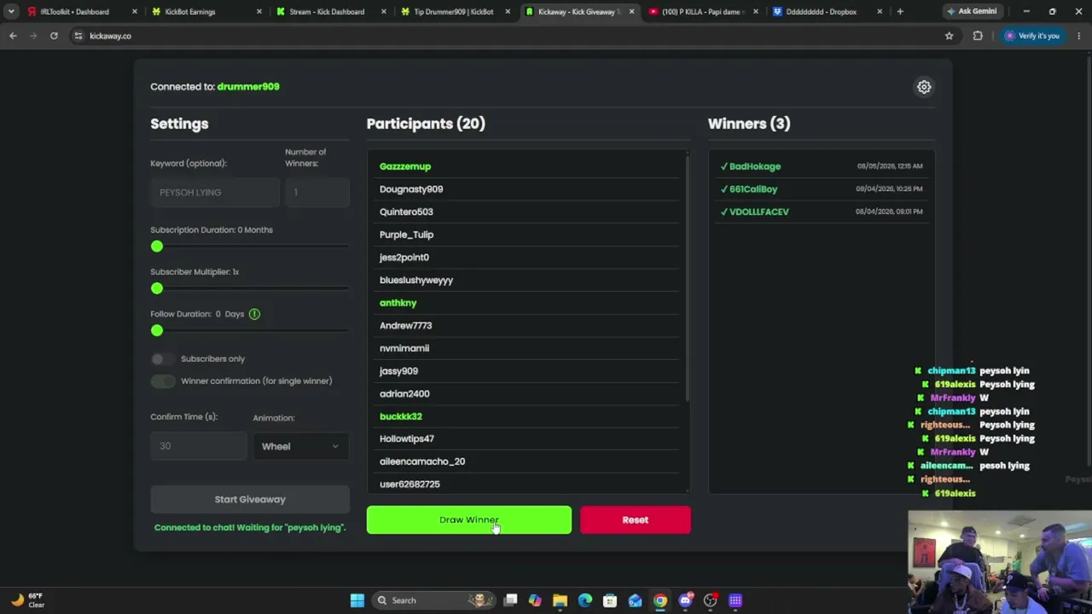This screenshot has height=614, width=1092.
Task: Open the tab search dropdown arrow
Action: click(11, 12)
